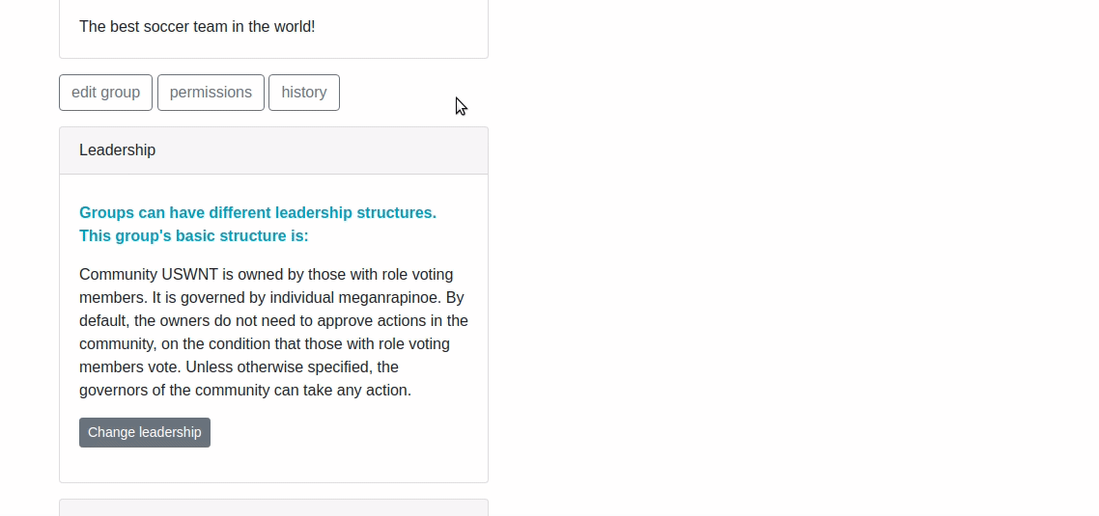This screenshot has height=516, width=1099.
Task: Select the Leadership card header
Action: tap(273, 150)
